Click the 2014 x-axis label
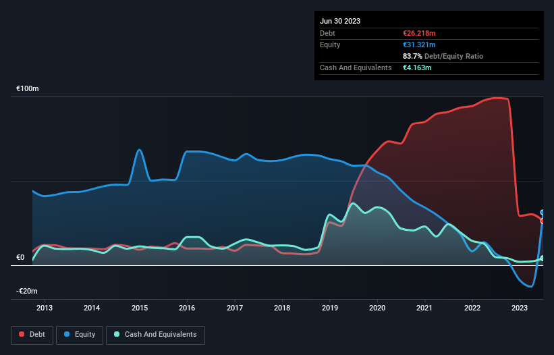554x355 pixels. pos(92,308)
